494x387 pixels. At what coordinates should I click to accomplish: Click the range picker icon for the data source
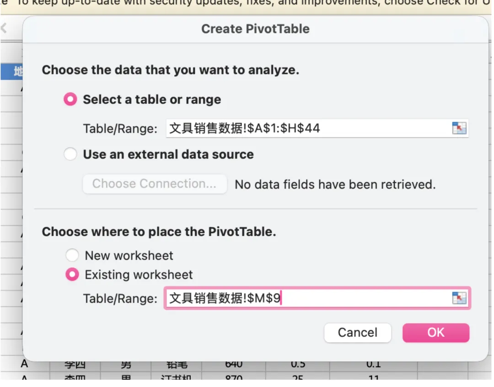pyautogui.click(x=459, y=128)
